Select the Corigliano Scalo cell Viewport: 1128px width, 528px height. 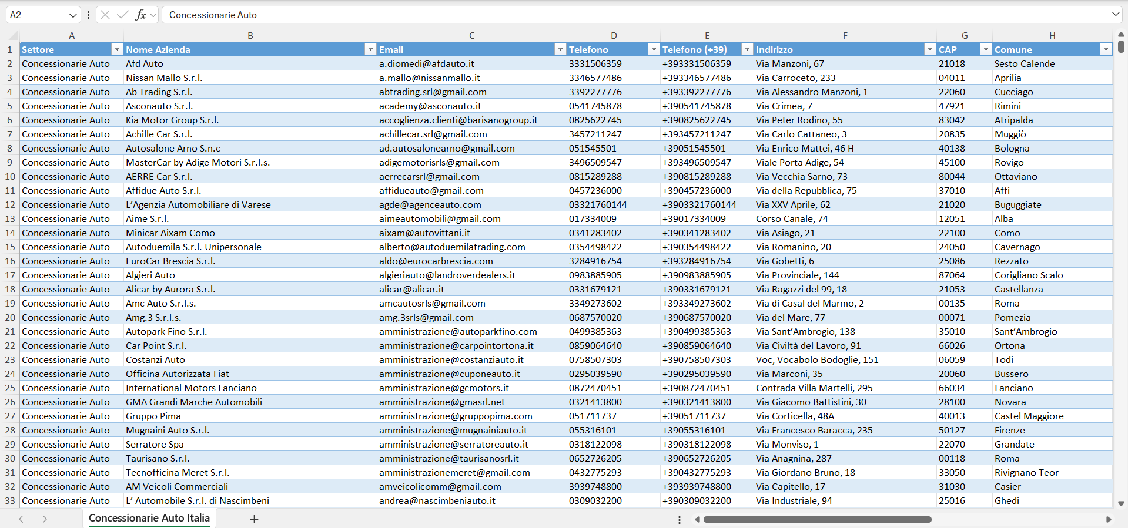click(1052, 275)
